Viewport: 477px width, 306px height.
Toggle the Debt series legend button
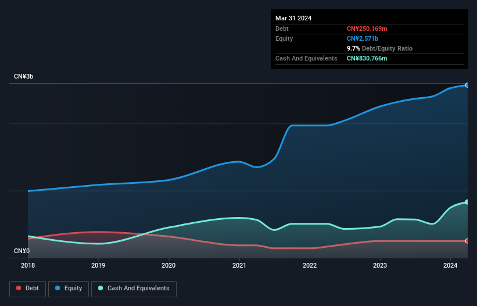28,289
